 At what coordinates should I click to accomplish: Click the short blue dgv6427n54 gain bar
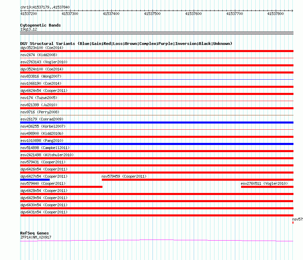tap(35, 180)
